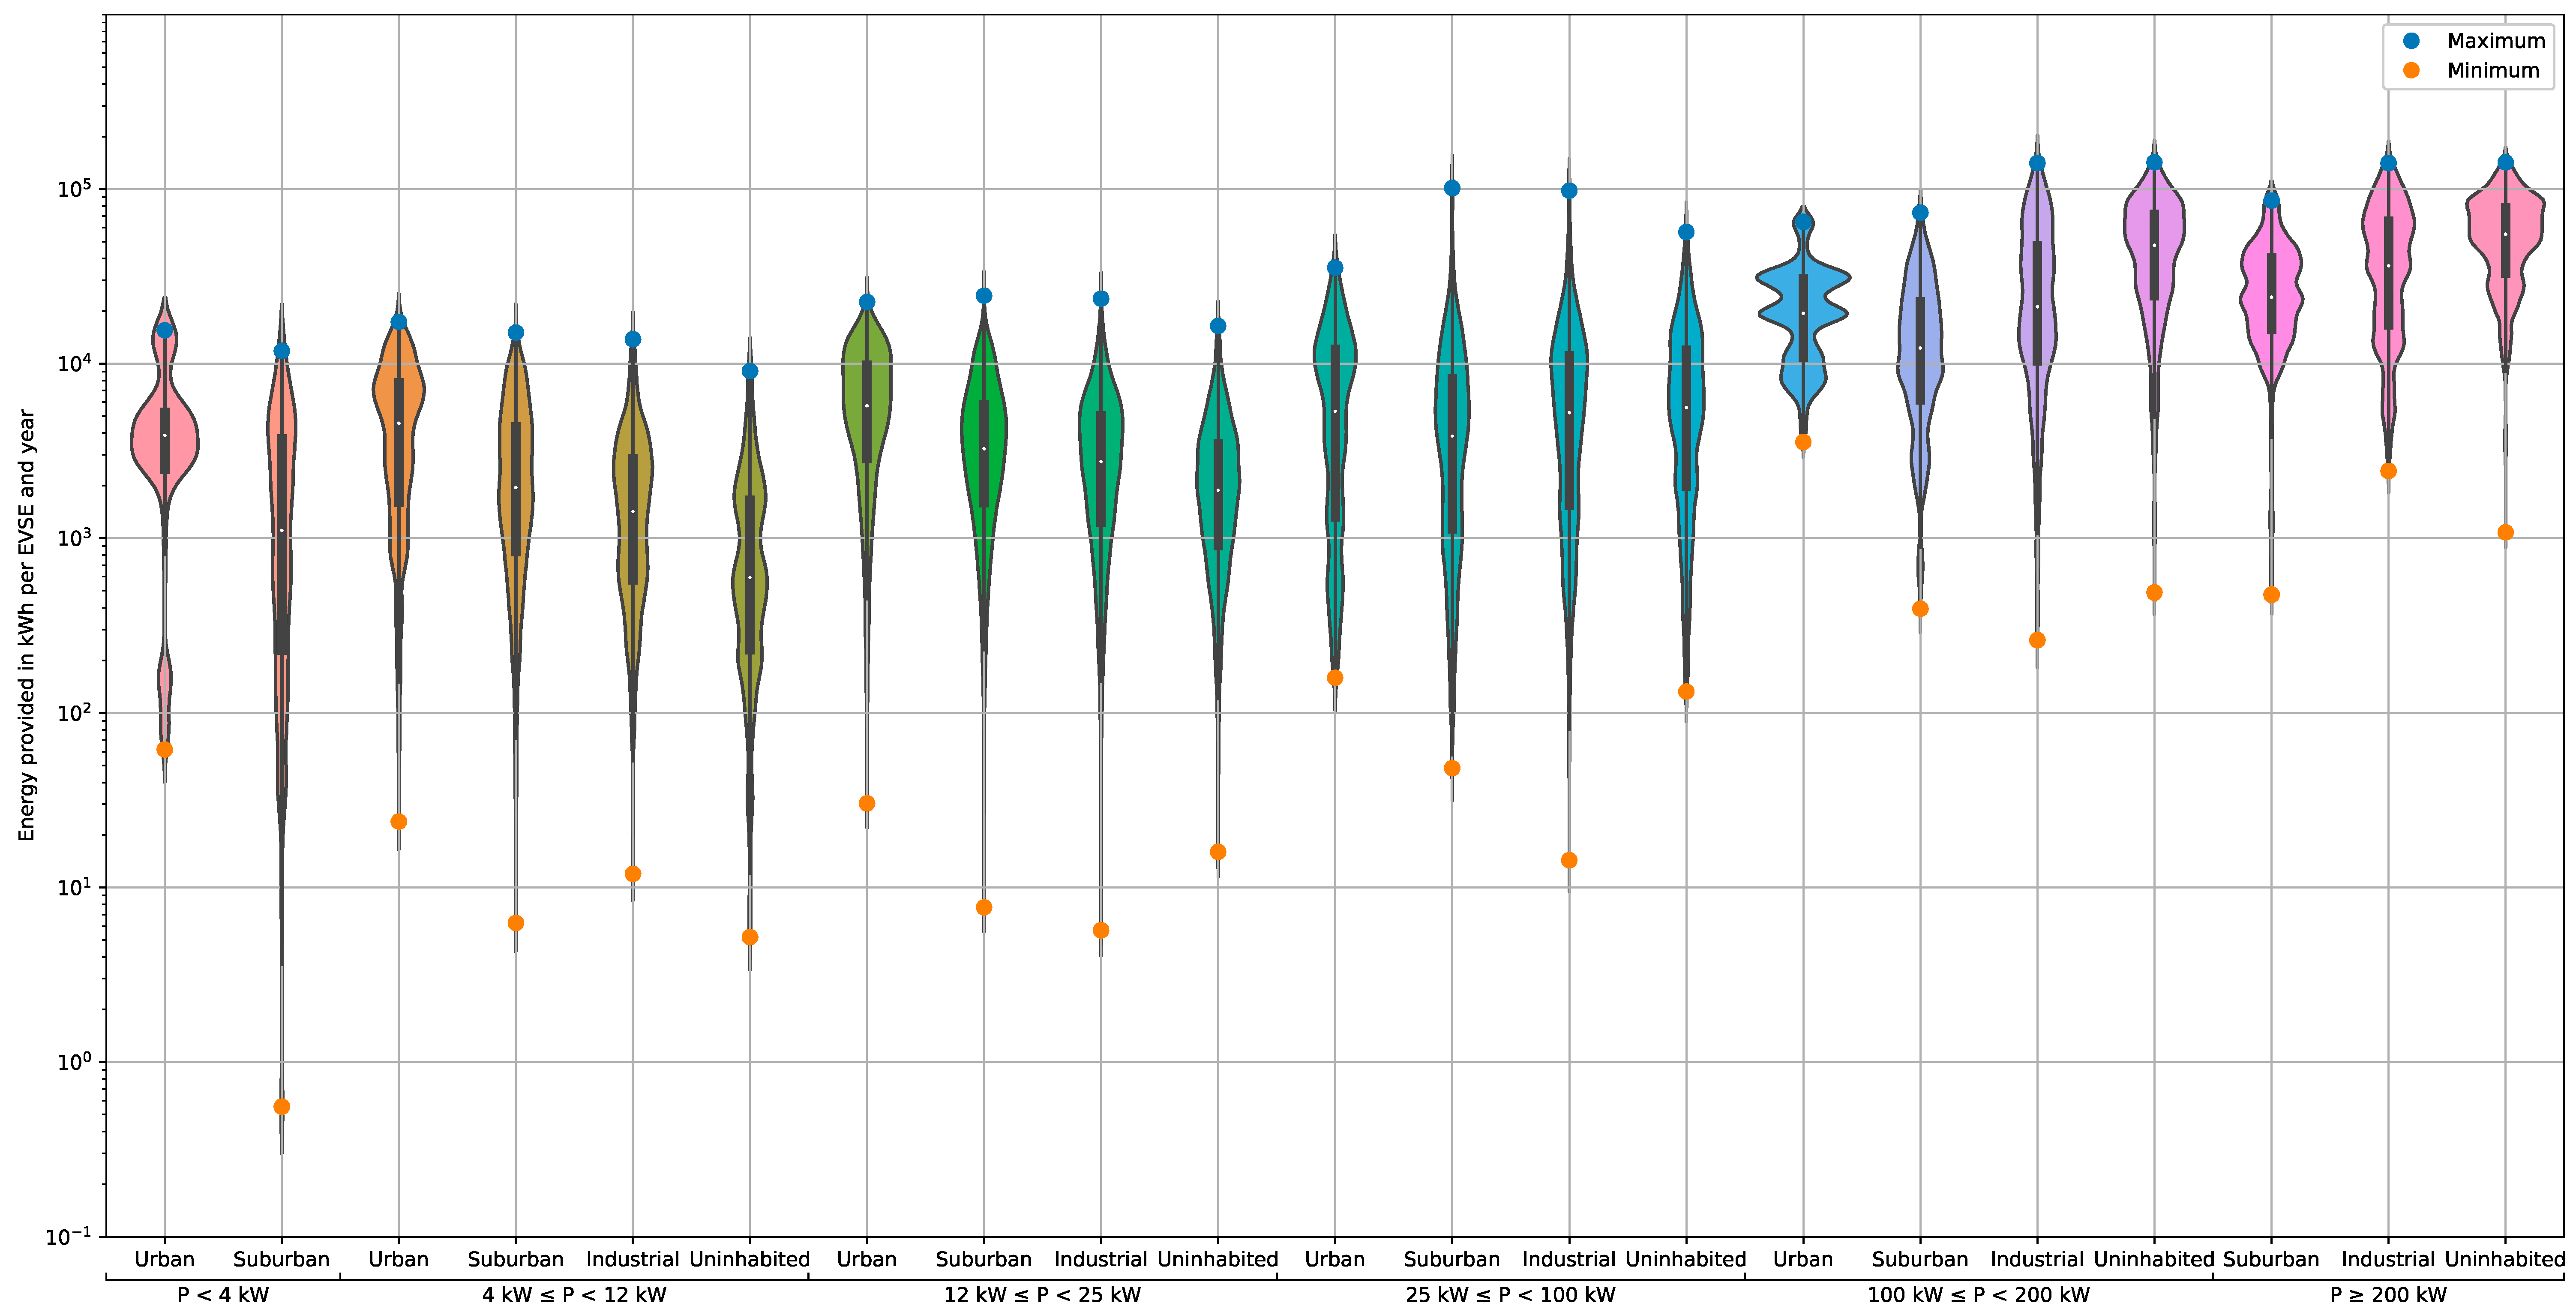Click the orange Minimum legend marker

click(x=2411, y=70)
